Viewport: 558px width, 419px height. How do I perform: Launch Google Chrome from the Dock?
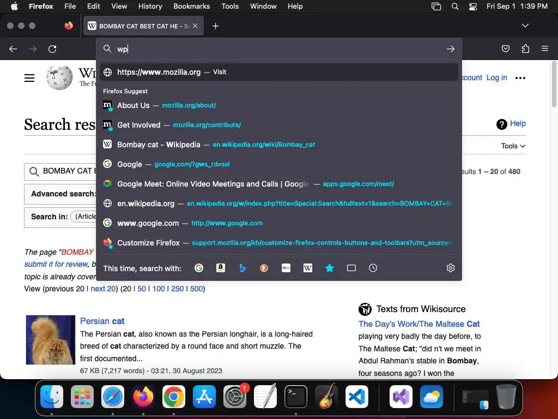click(x=174, y=397)
